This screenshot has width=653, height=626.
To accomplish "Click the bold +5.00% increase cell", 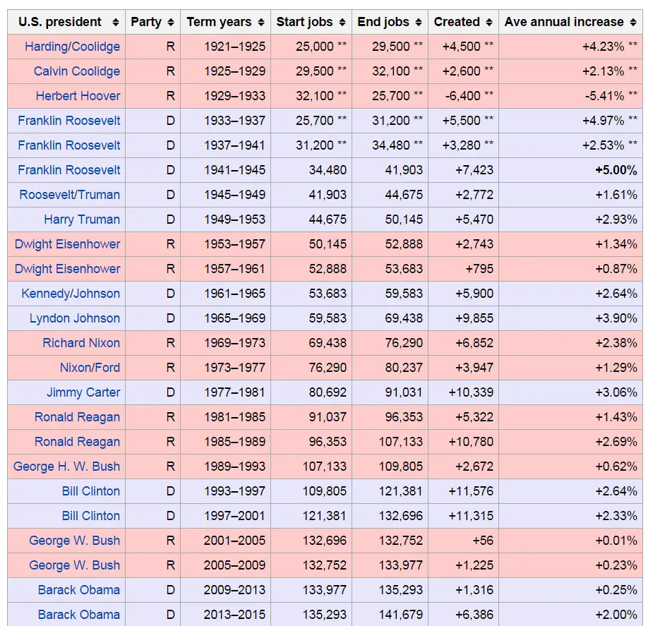I will 616,170.
